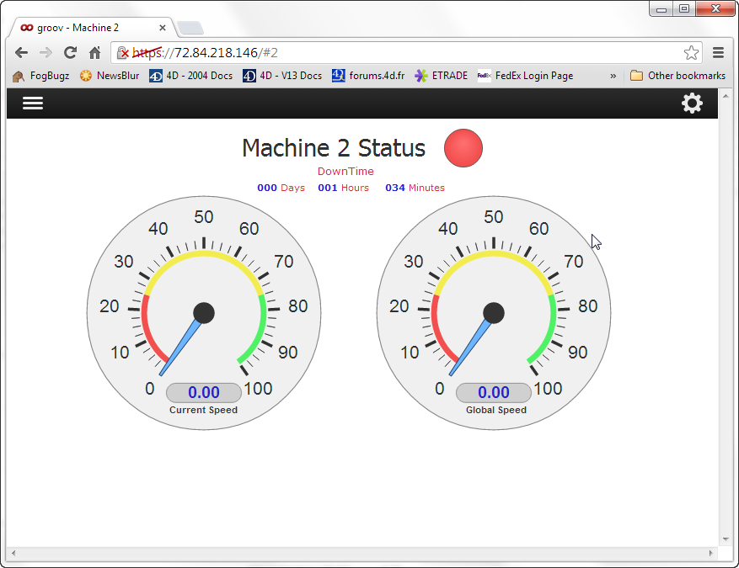
Task: Click the Current Speed gauge needle hub
Action: pos(204,313)
